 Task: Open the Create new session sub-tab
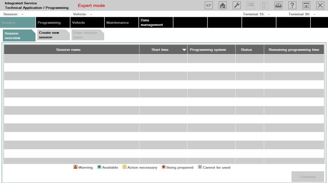click(53, 35)
